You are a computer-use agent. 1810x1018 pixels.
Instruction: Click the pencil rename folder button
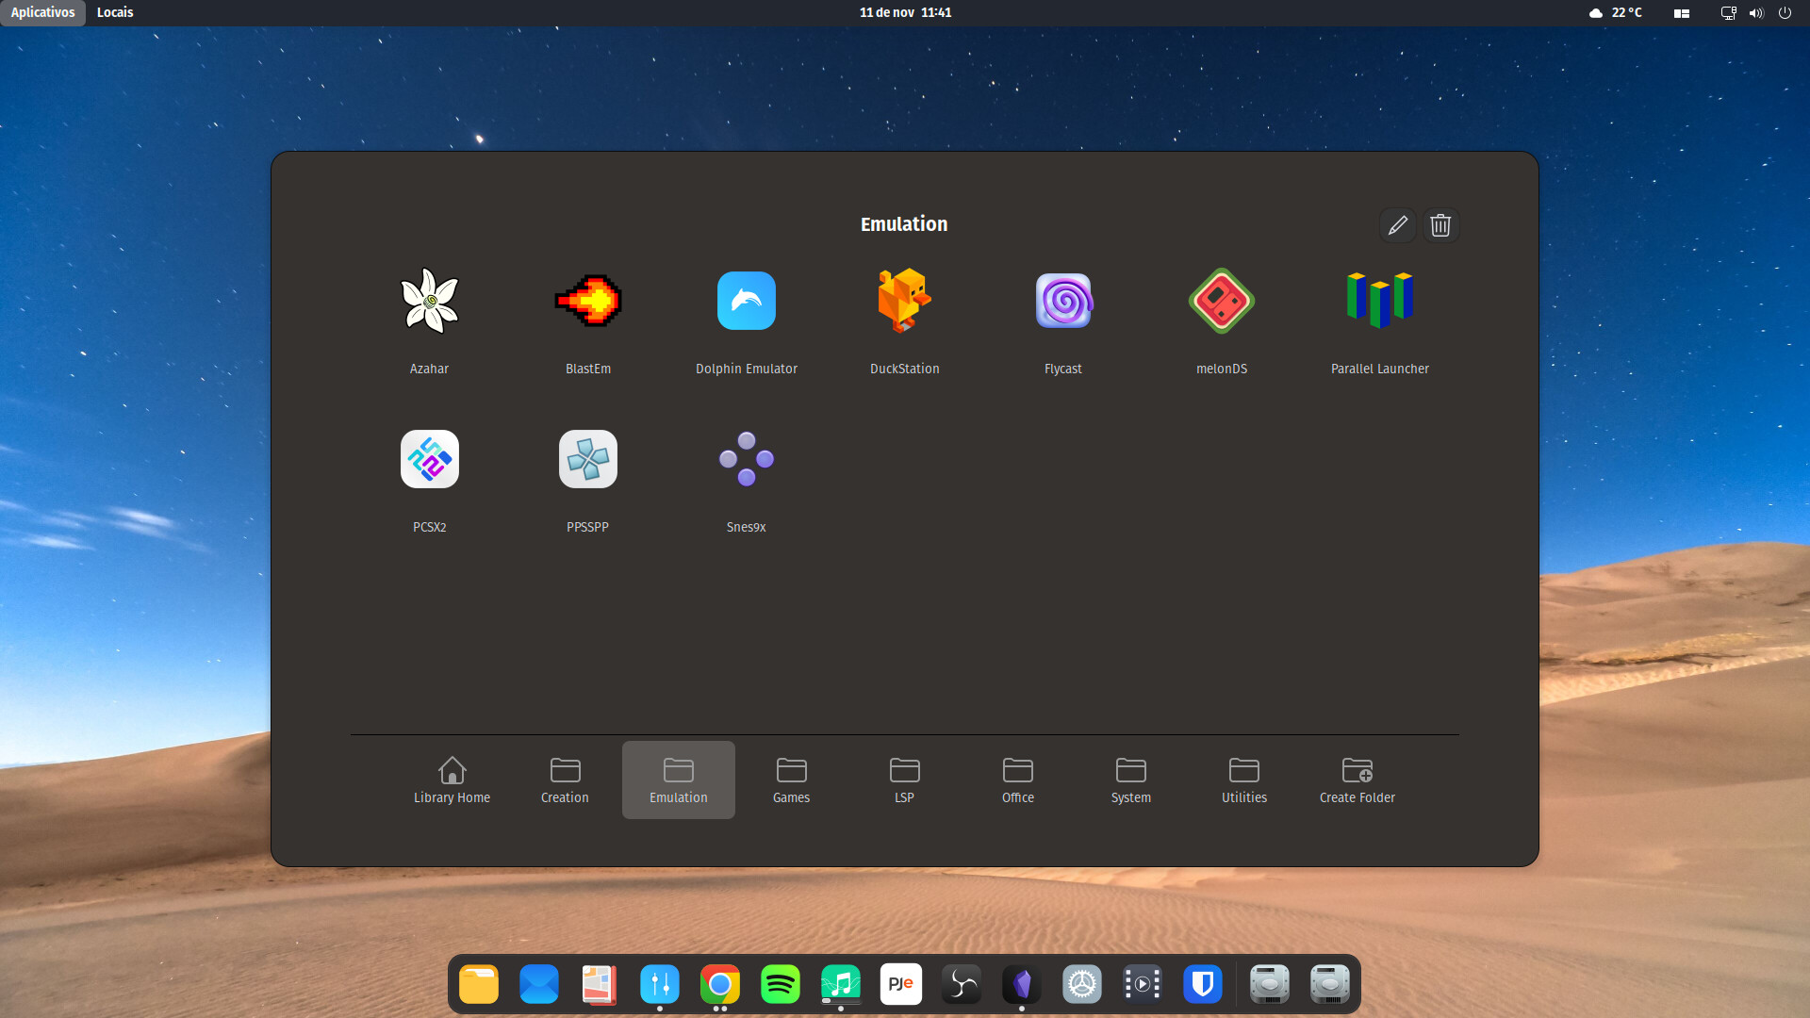pos(1397,225)
